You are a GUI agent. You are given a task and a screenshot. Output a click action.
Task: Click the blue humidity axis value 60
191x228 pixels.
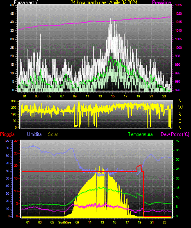point(7,171)
